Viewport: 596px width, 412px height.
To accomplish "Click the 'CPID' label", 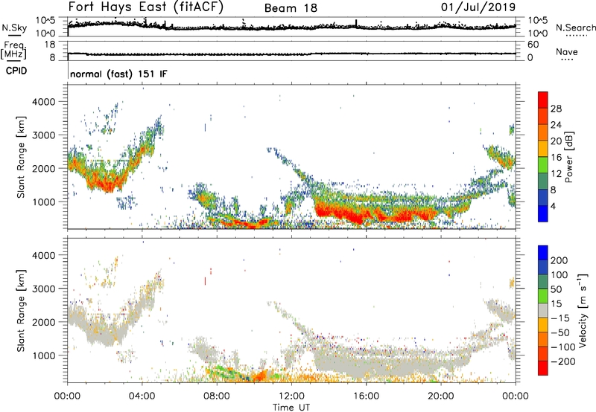I will click(x=16, y=71).
